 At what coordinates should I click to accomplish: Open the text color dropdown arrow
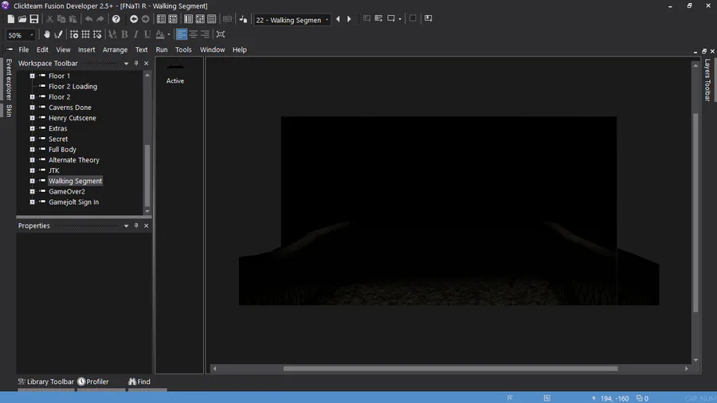[169, 34]
